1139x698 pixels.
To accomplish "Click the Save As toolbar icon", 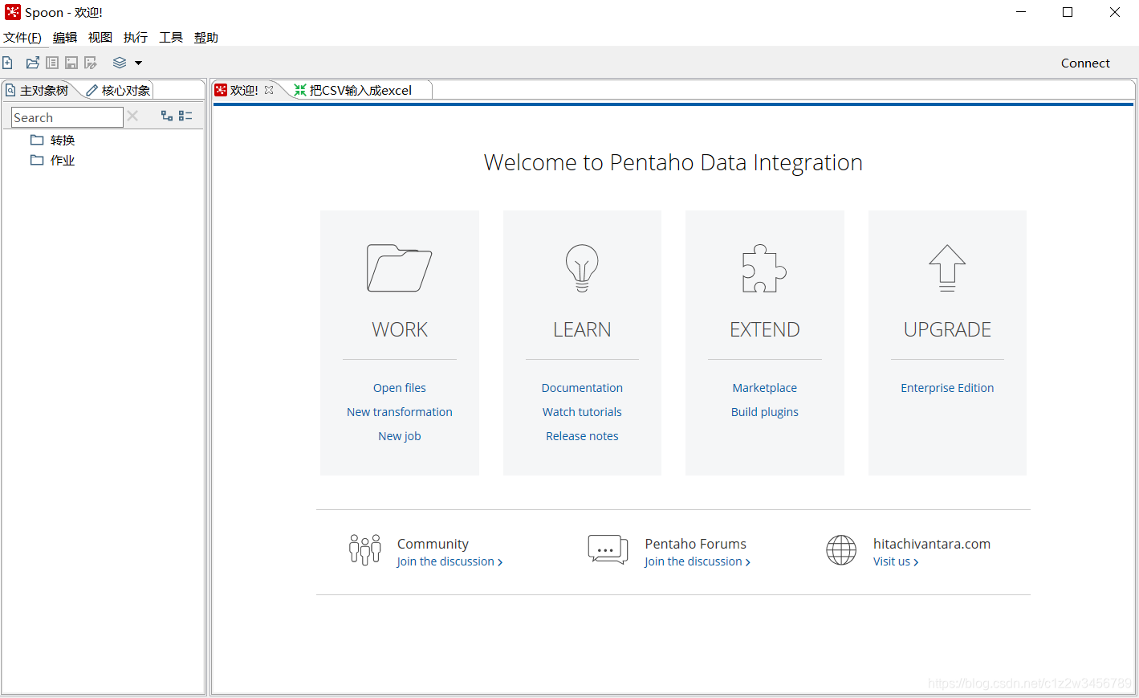I will 91,63.
